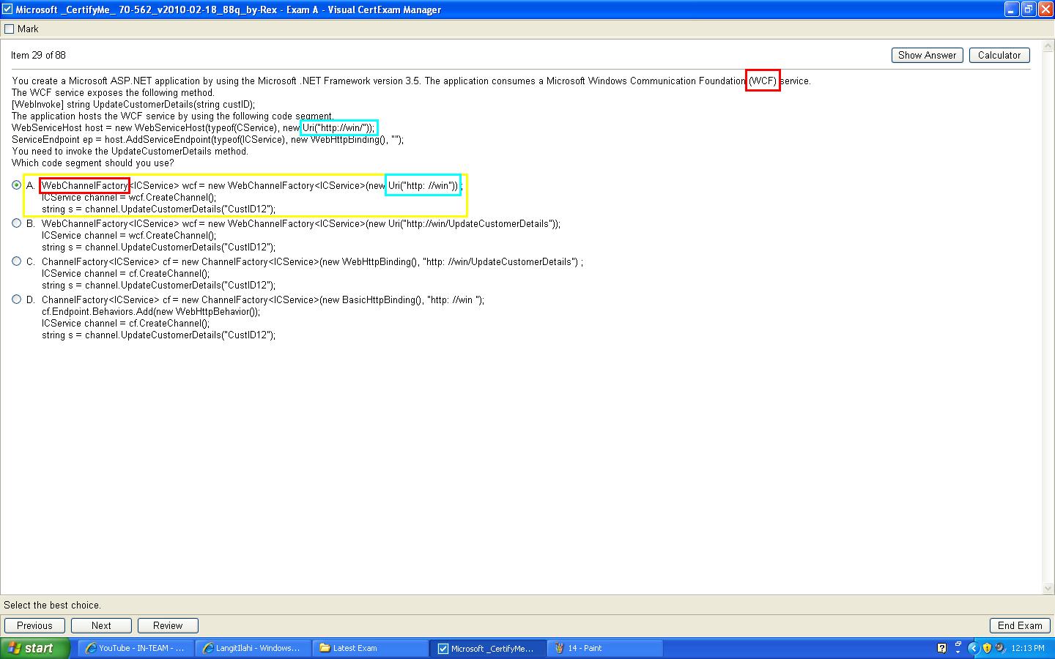Click the help question mark tray icon
1055x659 pixels.
click(x=941, y=648)
